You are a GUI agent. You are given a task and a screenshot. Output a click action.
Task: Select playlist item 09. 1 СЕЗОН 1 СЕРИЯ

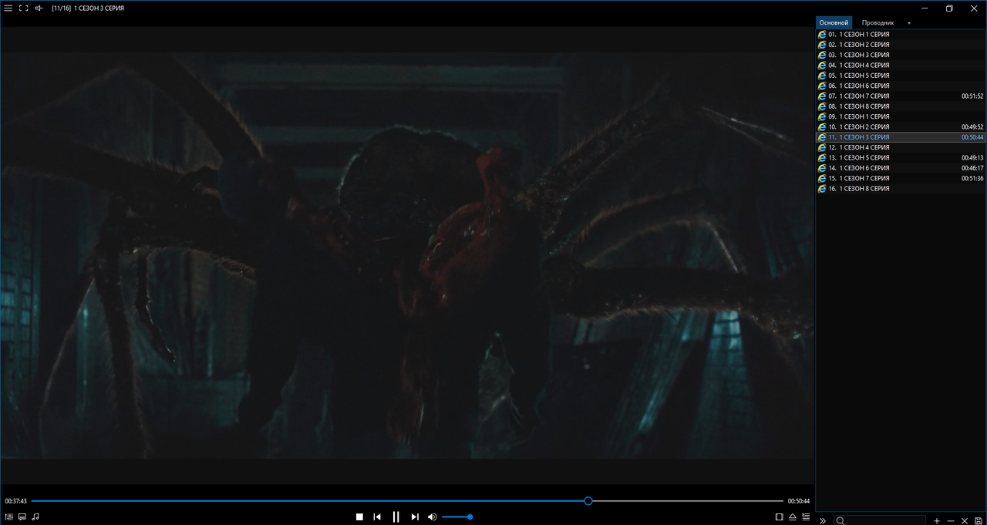pos(901,116)
